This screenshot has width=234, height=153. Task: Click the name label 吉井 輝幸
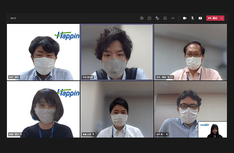[161, 77]
